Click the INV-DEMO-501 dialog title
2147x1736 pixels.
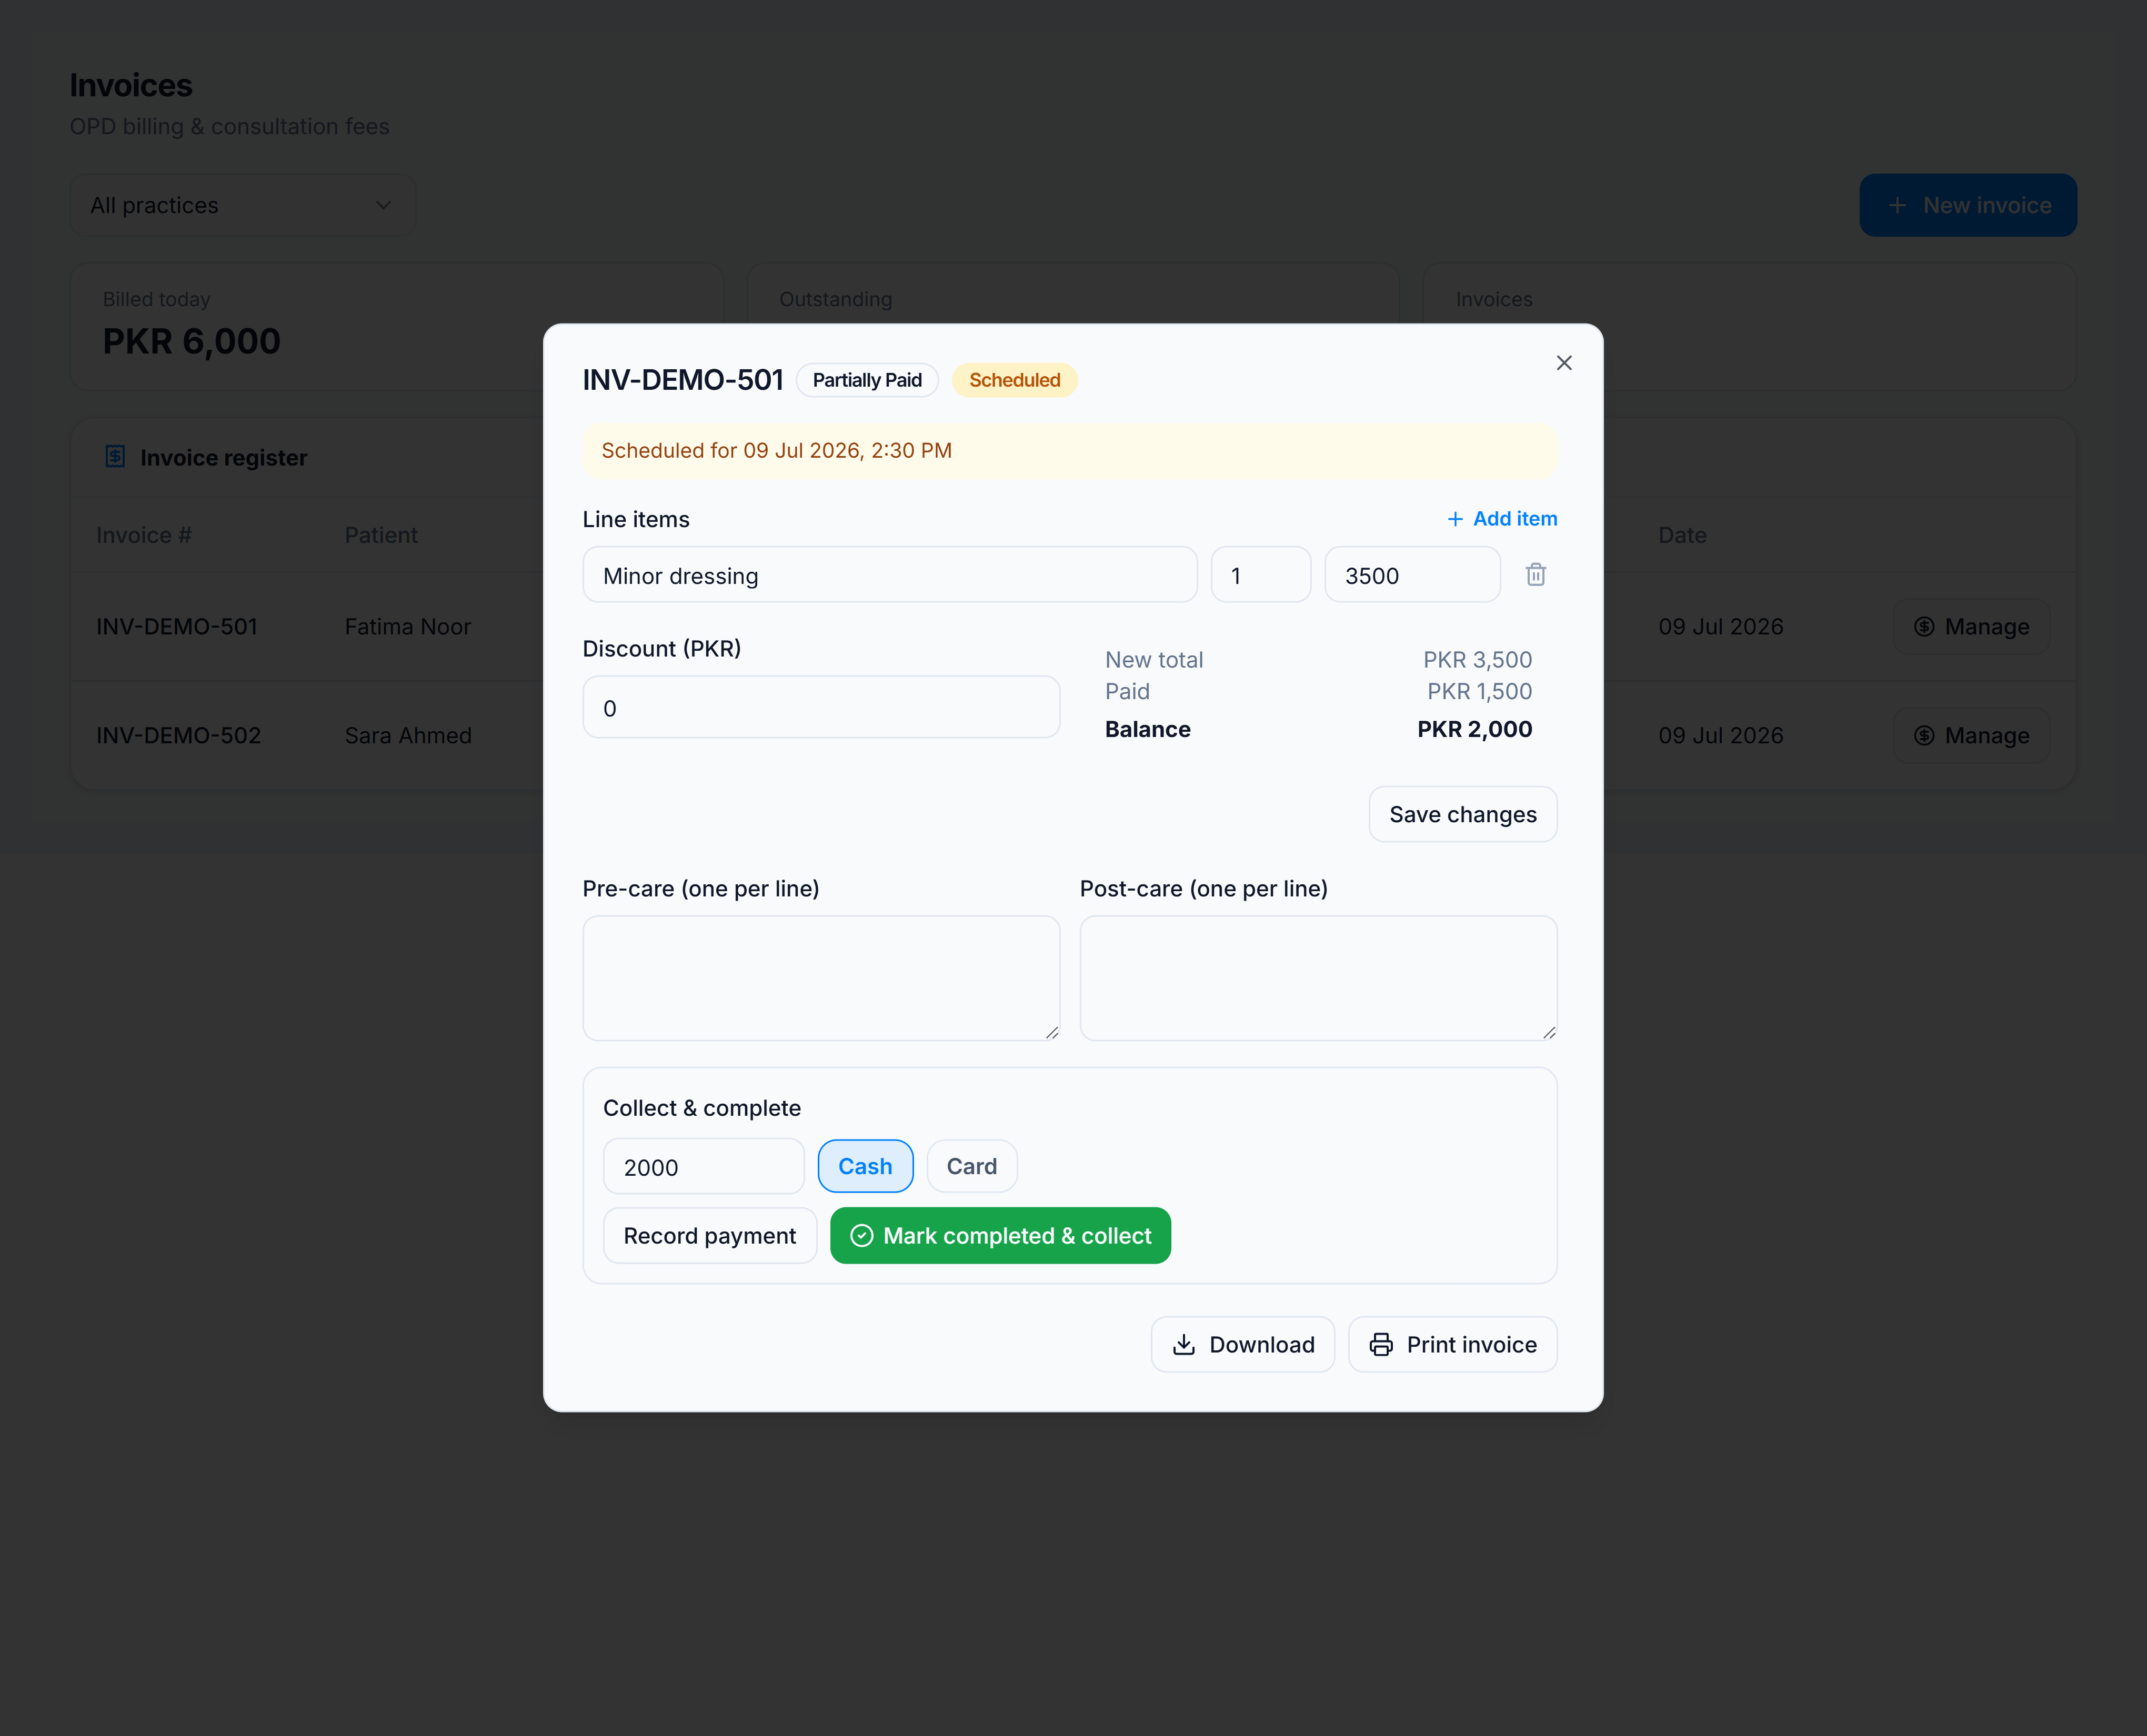[683, 380]
